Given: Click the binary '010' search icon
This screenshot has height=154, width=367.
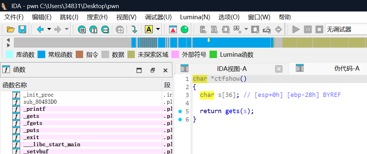Looking at the screenshot, I should (105, 29).
